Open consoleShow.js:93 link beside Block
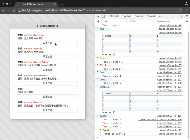This screenshot has height=140, width=190. (x=170, y=65)
